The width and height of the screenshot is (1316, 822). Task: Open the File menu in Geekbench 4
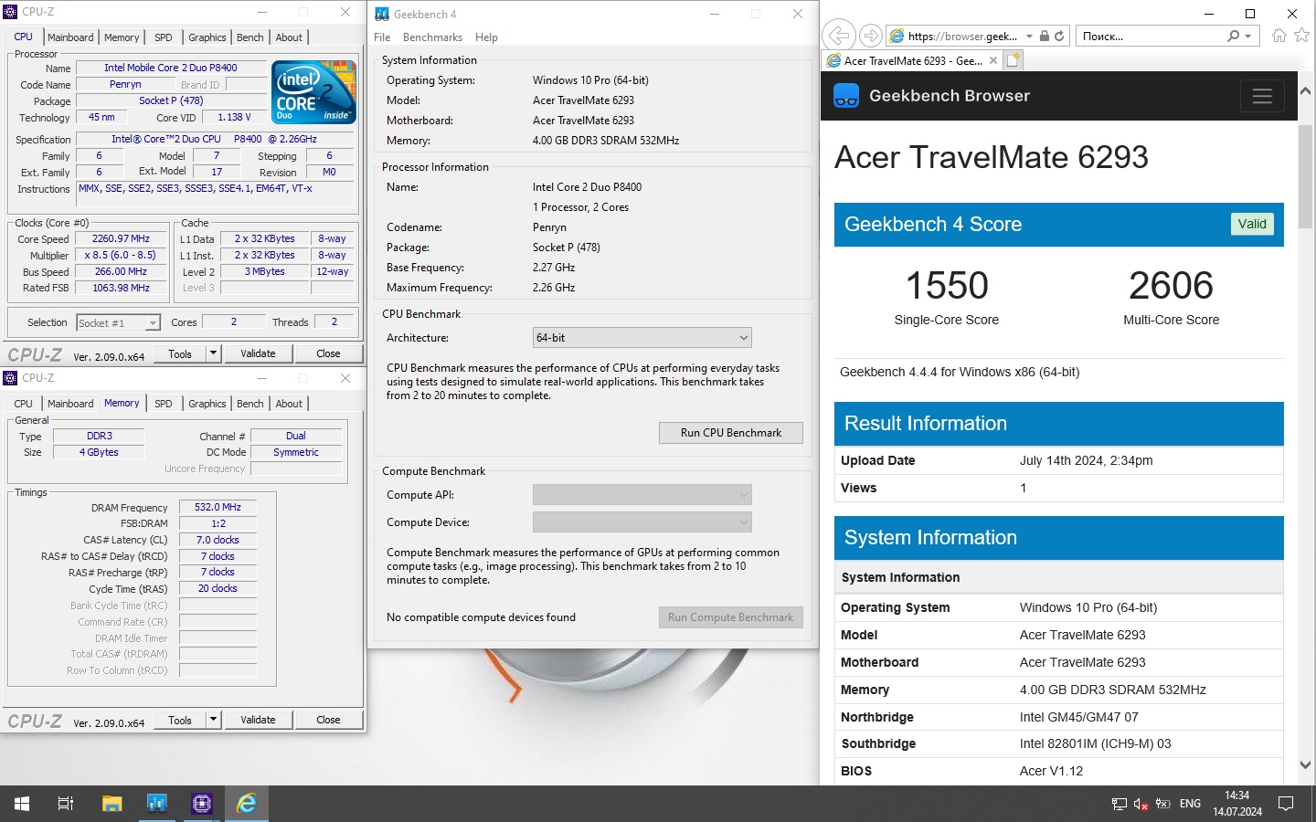(x=382, y=37)
